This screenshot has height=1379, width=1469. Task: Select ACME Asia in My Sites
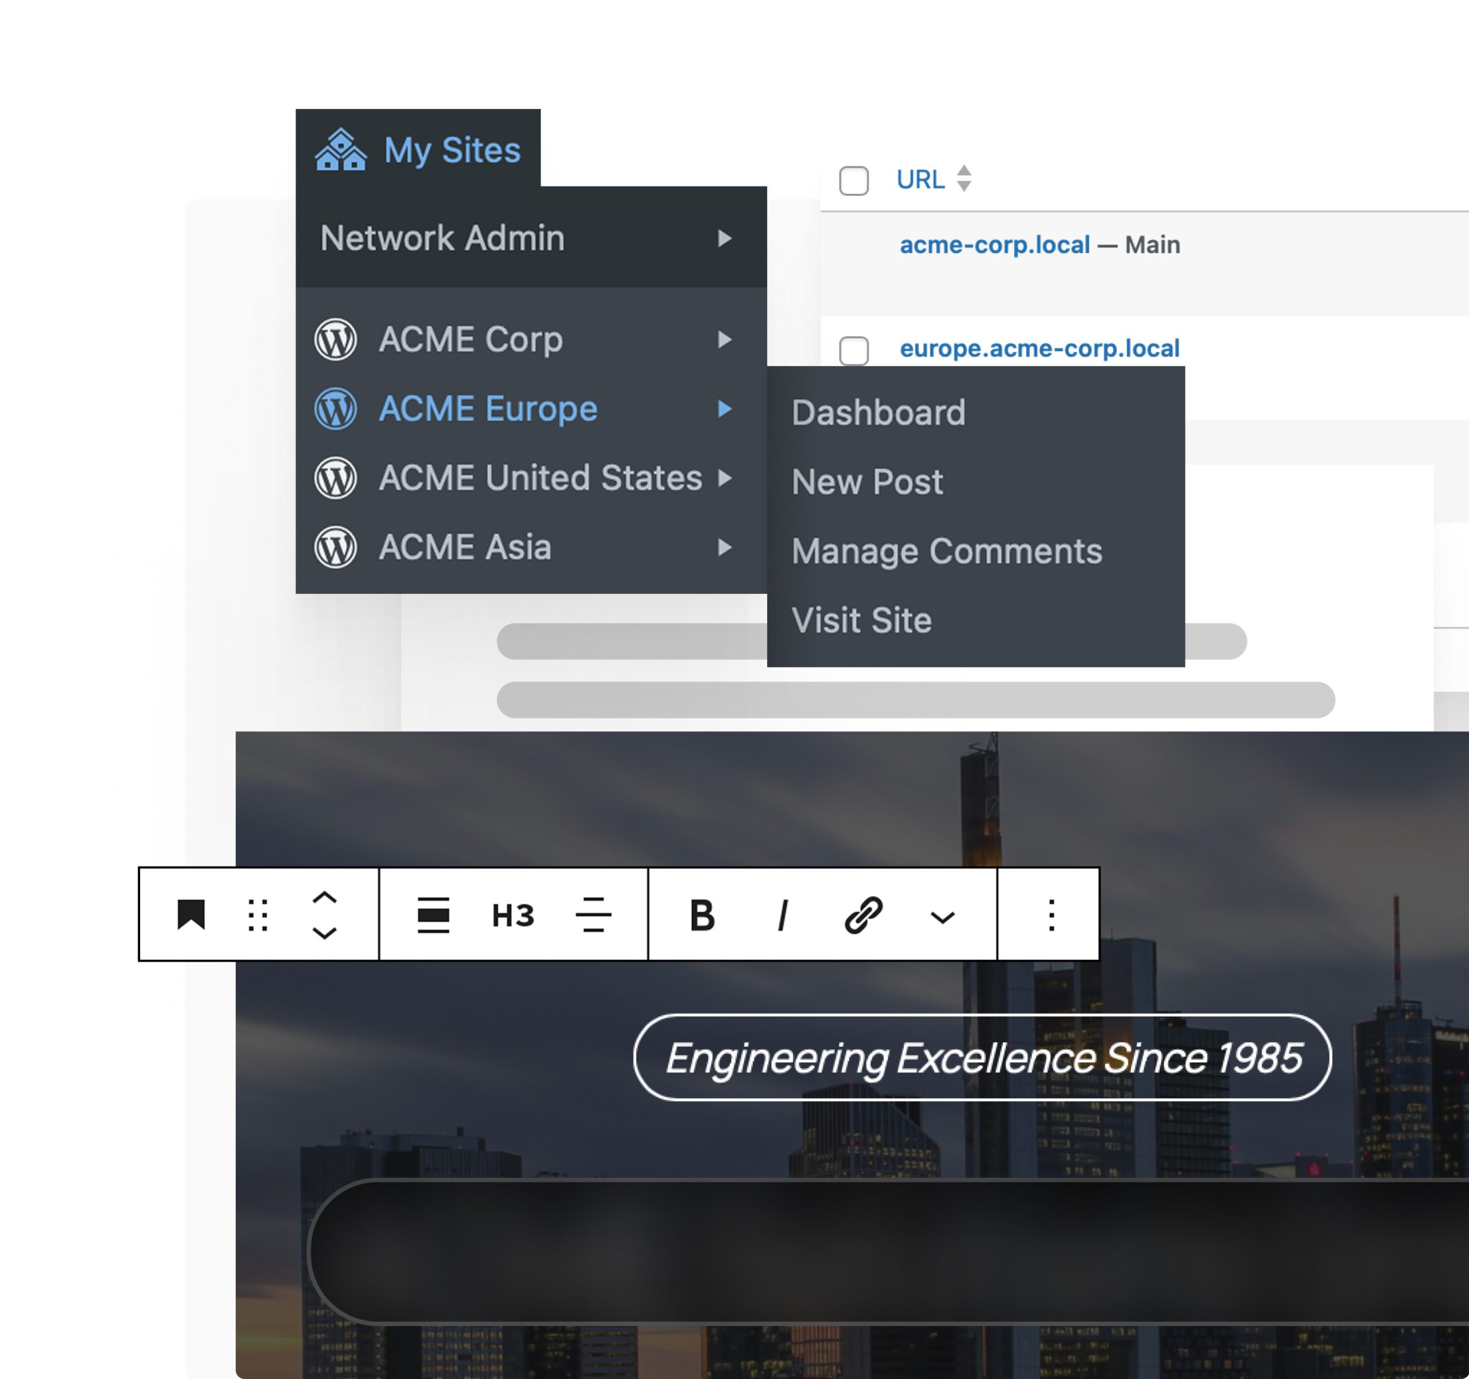[x=531, y=547]
